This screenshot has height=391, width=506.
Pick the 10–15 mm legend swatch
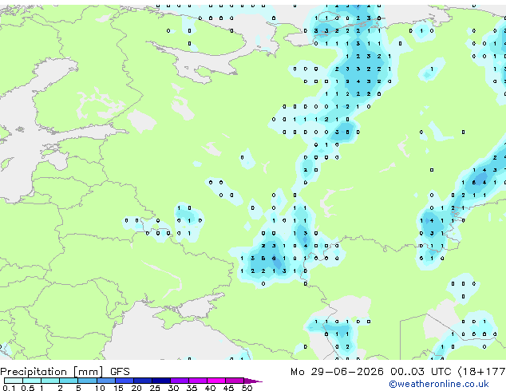click(105, 381)
